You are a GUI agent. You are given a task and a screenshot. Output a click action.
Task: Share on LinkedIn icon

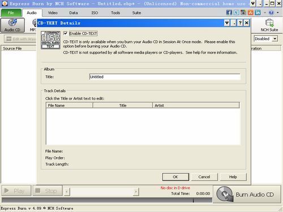[x=258, y=12]
